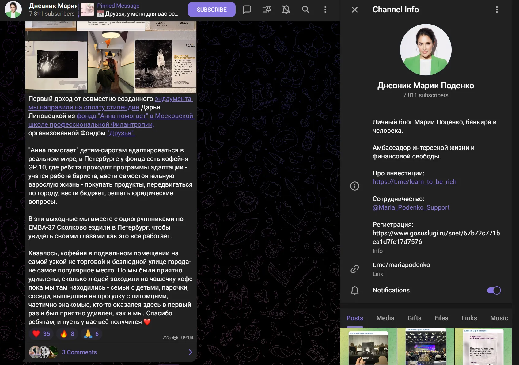
Task: Add the red heart reaction with 35
Action: [x=41, y=334]
